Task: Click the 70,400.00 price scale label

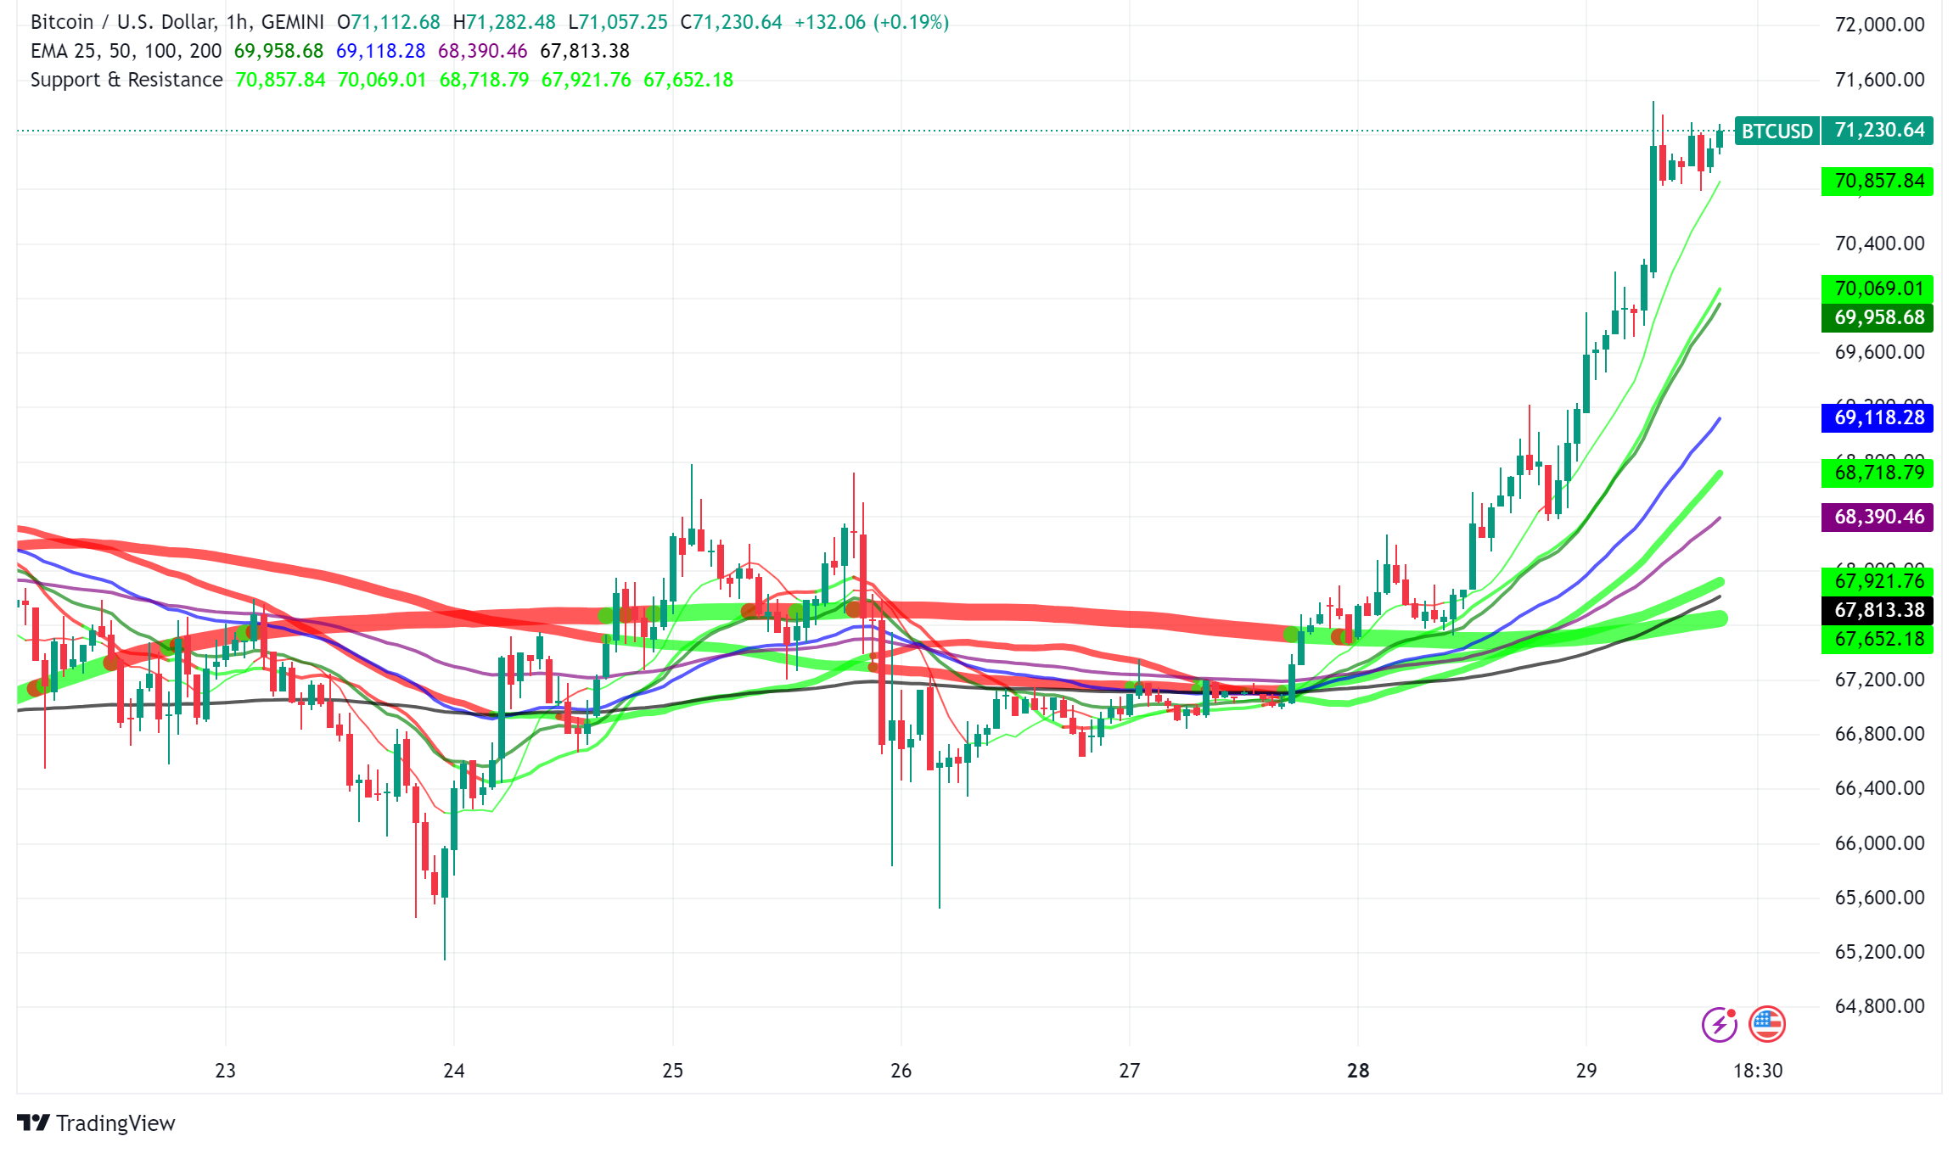Action: 1880,243
